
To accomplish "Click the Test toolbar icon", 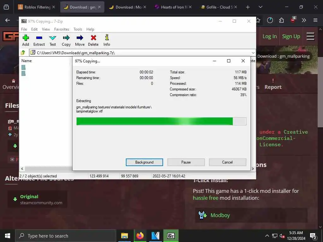I will (x=53, y=40).
